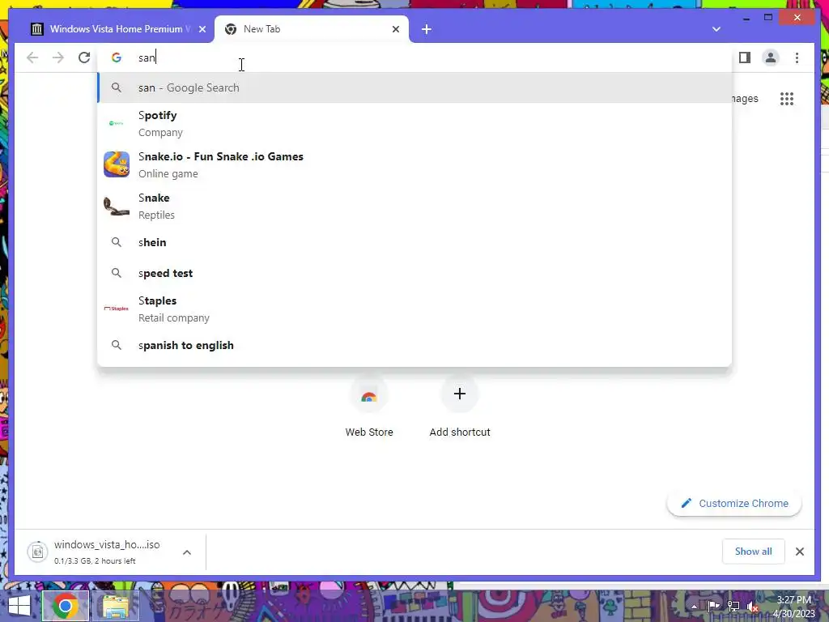Reload the current page

[84, 58]
